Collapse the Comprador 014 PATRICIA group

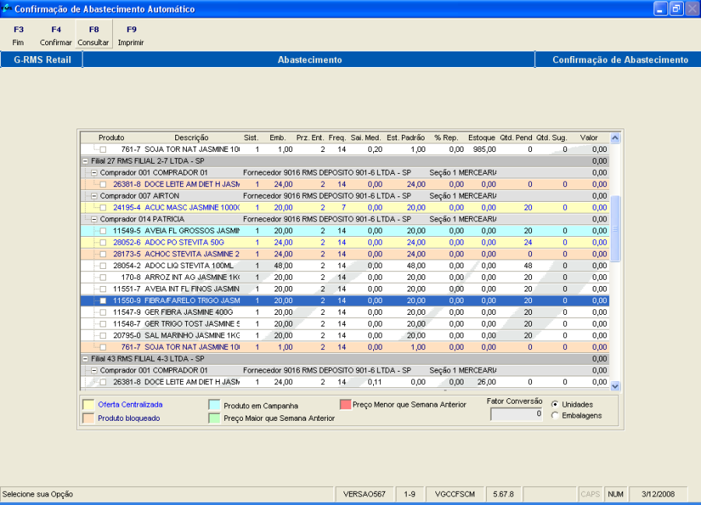[94, 220]
